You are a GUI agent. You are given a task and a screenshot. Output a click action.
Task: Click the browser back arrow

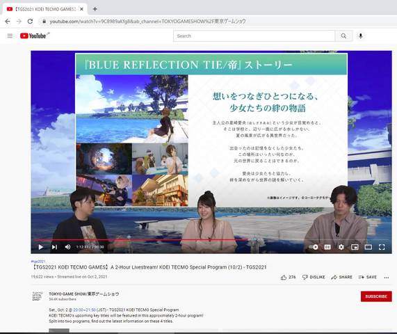point(8,22)
